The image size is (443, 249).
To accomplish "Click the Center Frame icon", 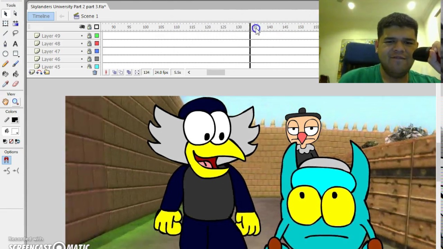I will coord(106,72).
